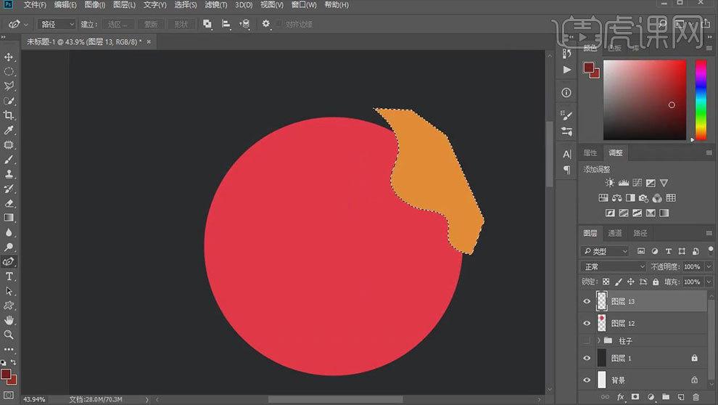Open the 文件(F) menu
The width and height of the screenshot is (718, 405).
(x=35, y=4)
